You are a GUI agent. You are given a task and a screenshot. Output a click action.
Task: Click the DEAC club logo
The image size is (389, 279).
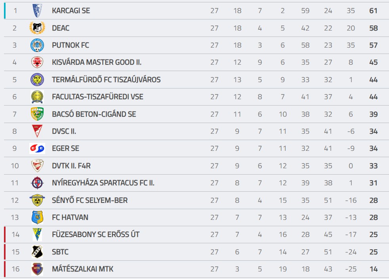coord(37,28)
